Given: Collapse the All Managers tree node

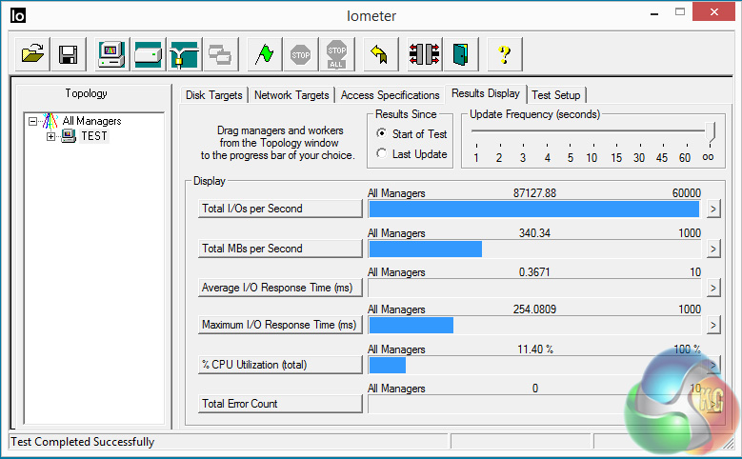Looking at the screenshot, I should click(x=32, y=121).
